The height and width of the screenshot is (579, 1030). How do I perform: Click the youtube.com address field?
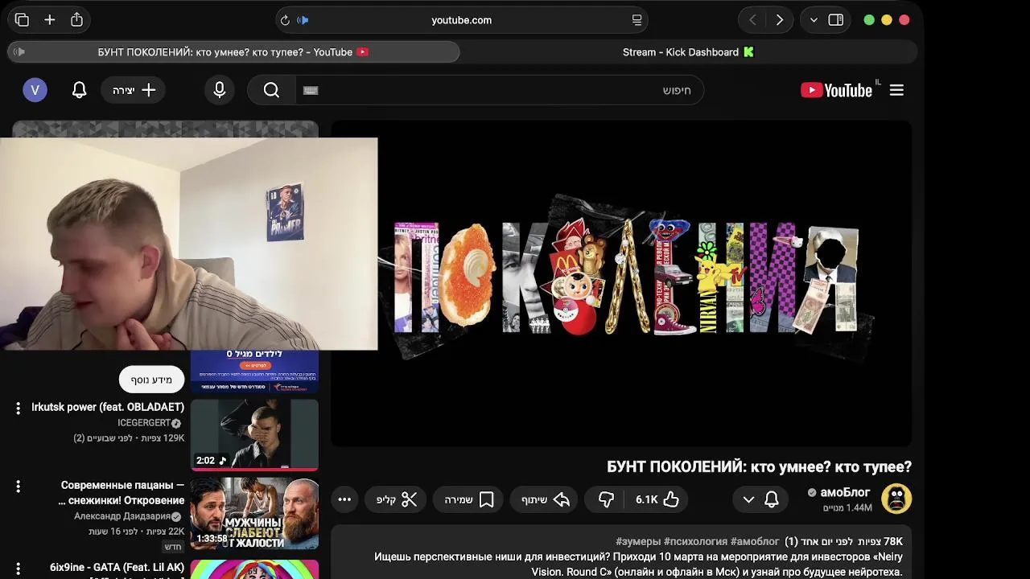(461, 20)
